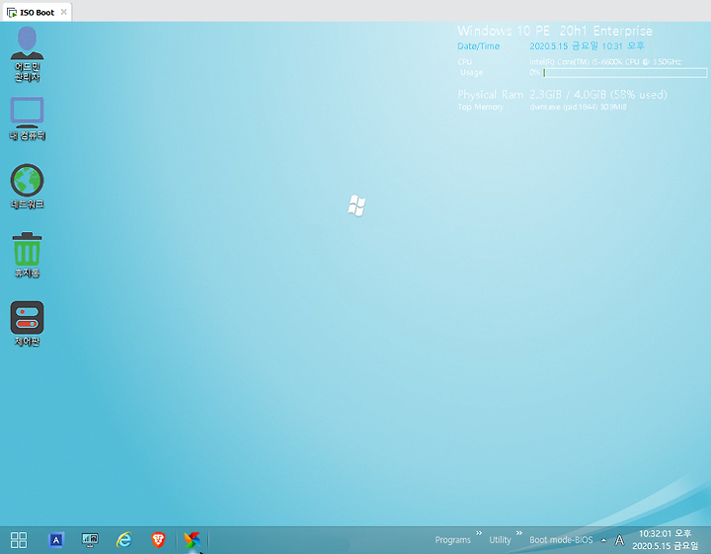Image resolution: width=711 pixels, height=554 pixels.
Task: Toggle the IME input mode A indicator
Action: (619, 540)
